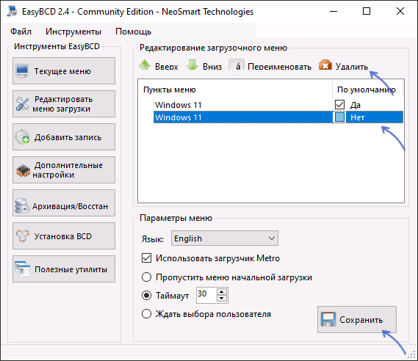Minimize the EasyBCD window
Screen dimensions: 418x361
click(x=334, y=12)
